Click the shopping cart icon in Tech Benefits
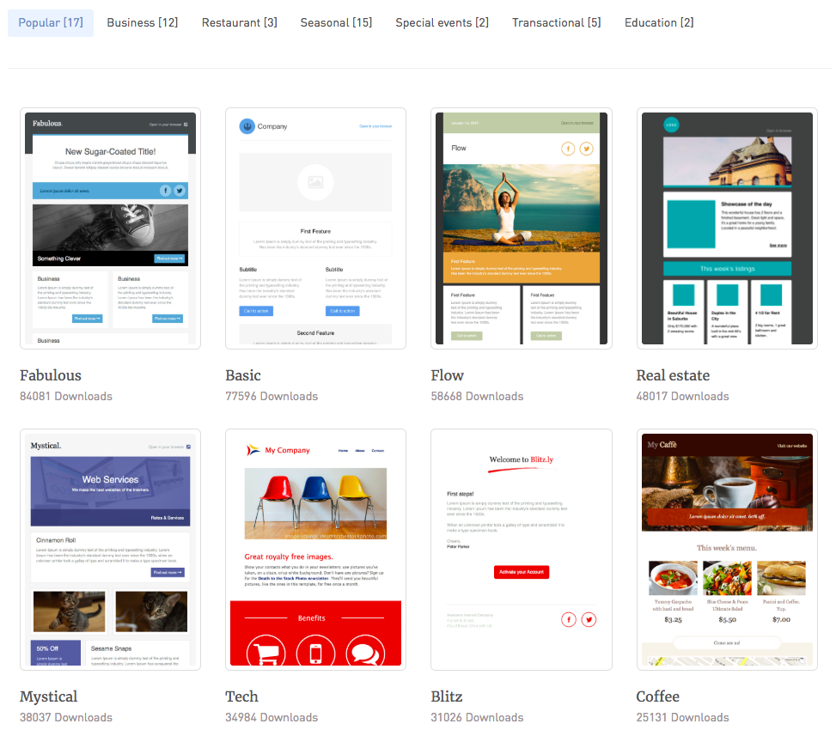Image resolution: width=836 pixels, height=736 pixels. click(x=266, y=649)
